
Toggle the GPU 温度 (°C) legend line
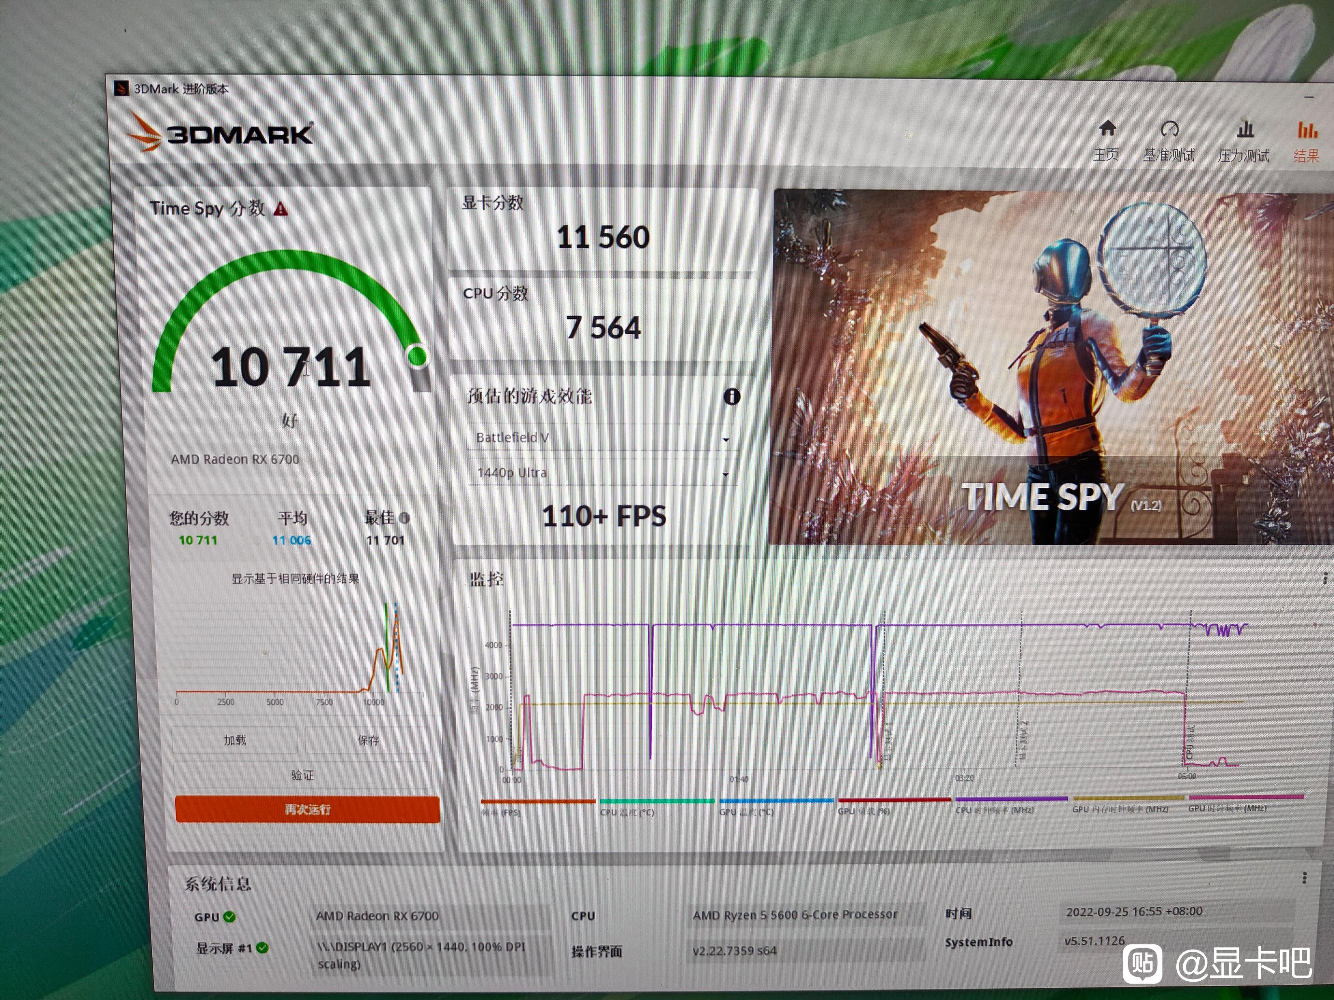[776, 807]
